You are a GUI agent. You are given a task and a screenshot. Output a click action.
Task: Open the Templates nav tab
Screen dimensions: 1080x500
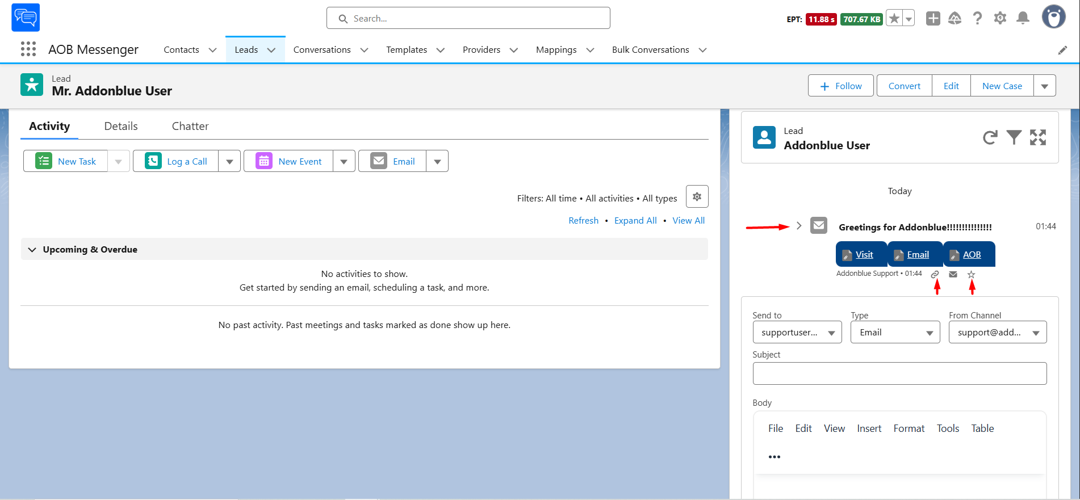[x=407, y=50]
